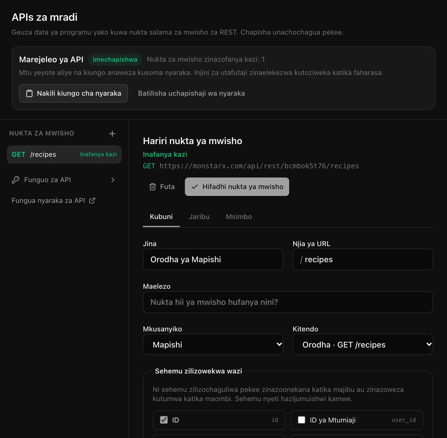This screenshot has height=438, width=447.
Task: Click the checkmark icon on Hifadhi button
Action: coord(195,187)
